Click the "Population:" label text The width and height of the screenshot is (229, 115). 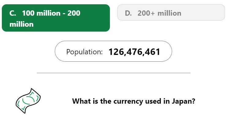84,52
